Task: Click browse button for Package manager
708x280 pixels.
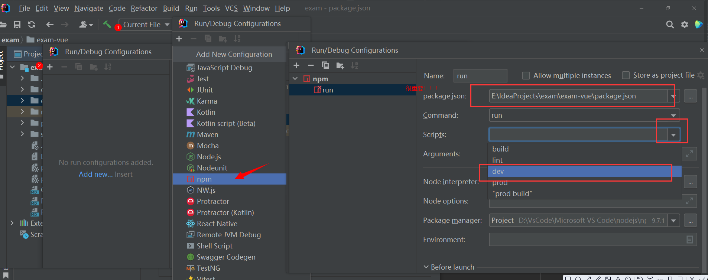Action: tap(690, 221)
